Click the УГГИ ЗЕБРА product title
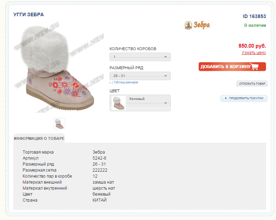Image resolution: width=276 pixels, height=220 pixels. tap(29, 14)
